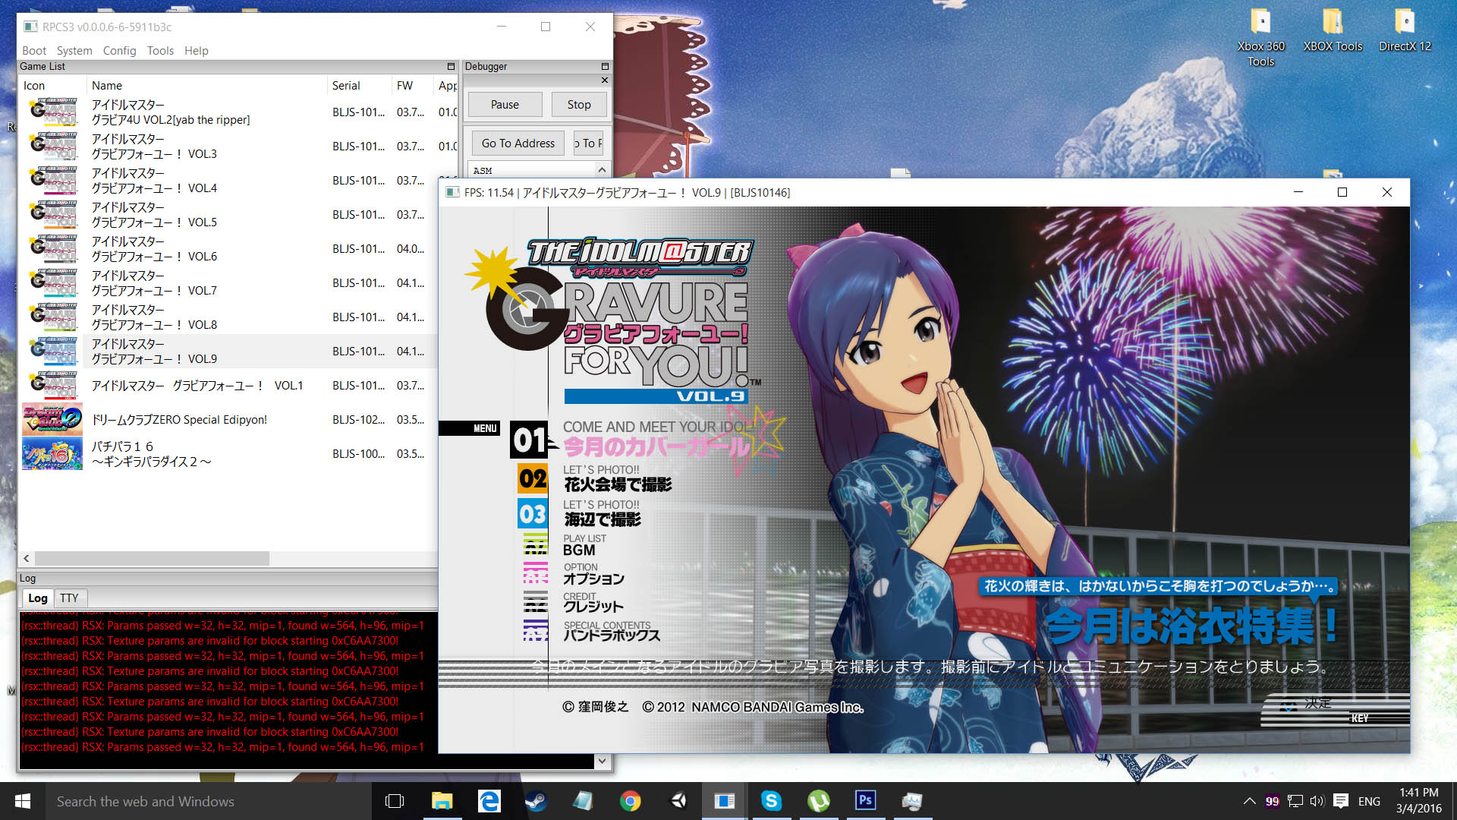The width and height of the screenshot is (1457, 820).
Task: Open Unity from taskbar
Action: [678, 801]
